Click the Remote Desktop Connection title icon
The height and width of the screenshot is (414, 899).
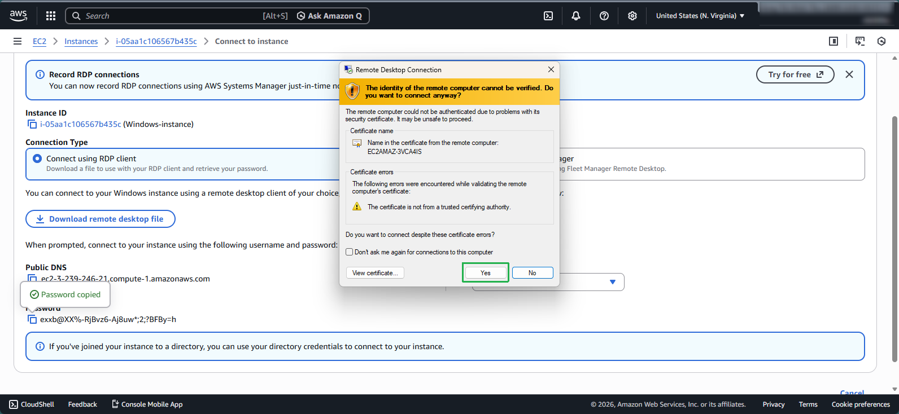(348, 69)
